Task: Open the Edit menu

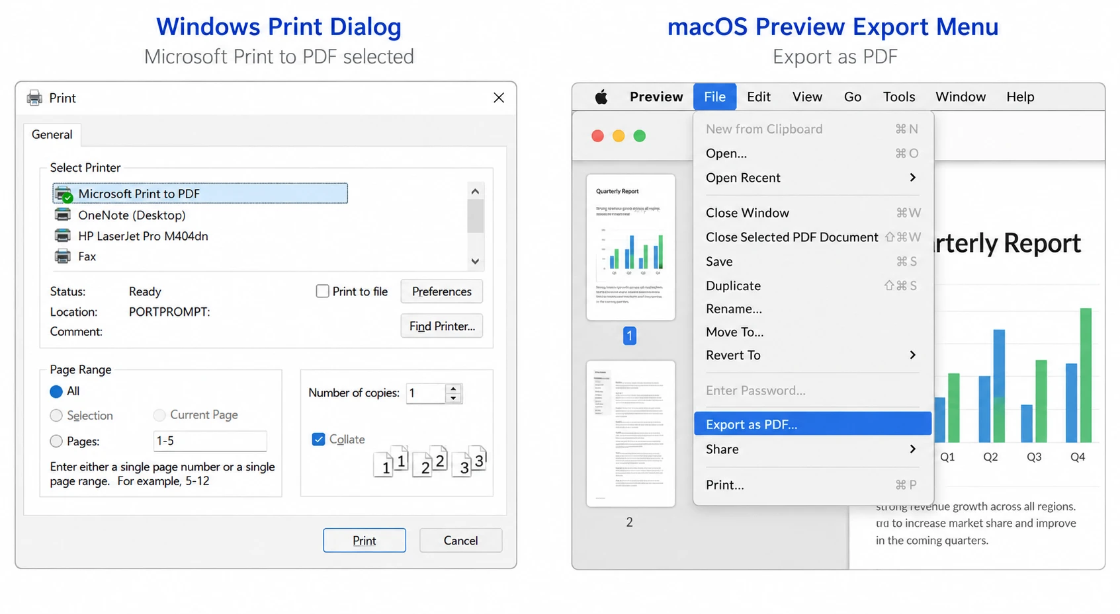Action: [x=759, y=97]
